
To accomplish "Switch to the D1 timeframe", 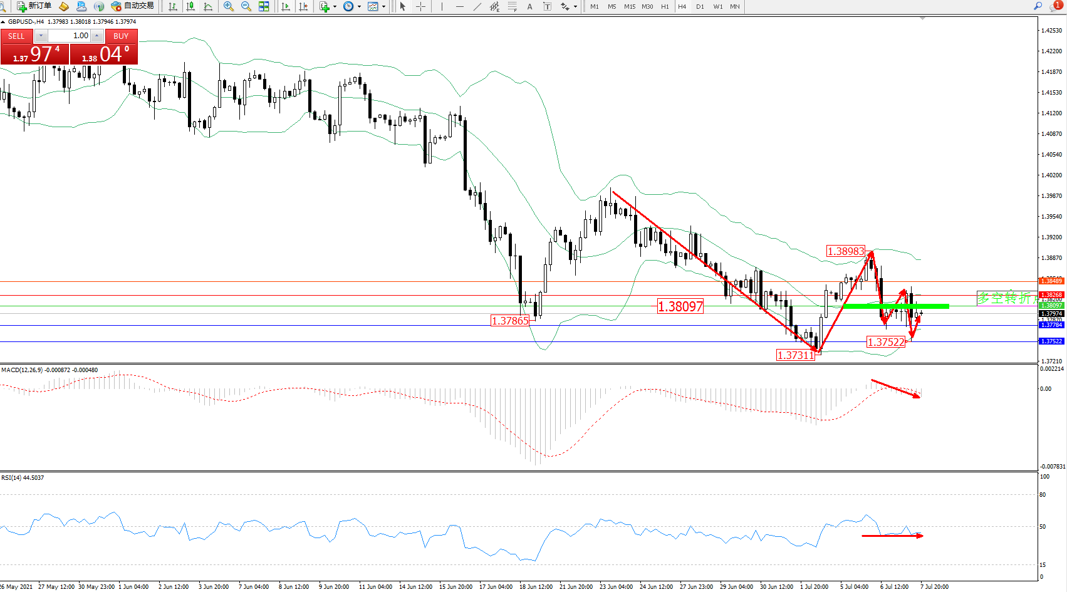I will 700,6.
